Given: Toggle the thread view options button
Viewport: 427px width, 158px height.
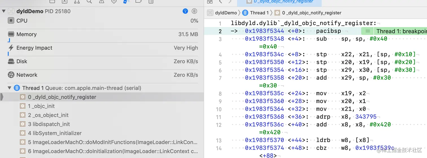Looking at the screenshot, I should coord(194,11).
